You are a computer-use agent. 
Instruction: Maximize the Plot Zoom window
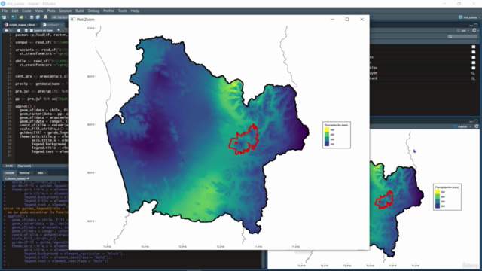(347, 20)
